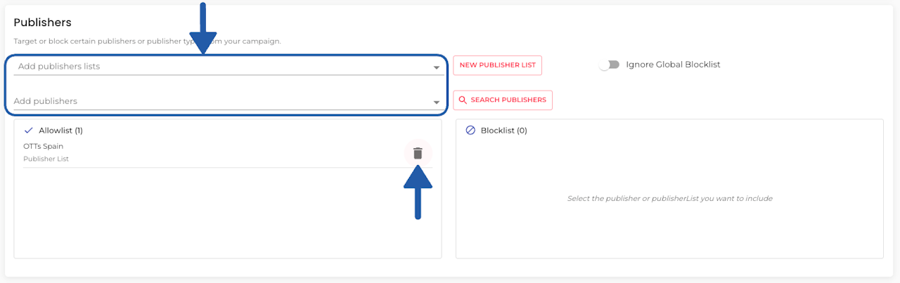Click the empty Blocklist placeholder message
The height and width of the screenshot is (283, 900).
point(669,199)
